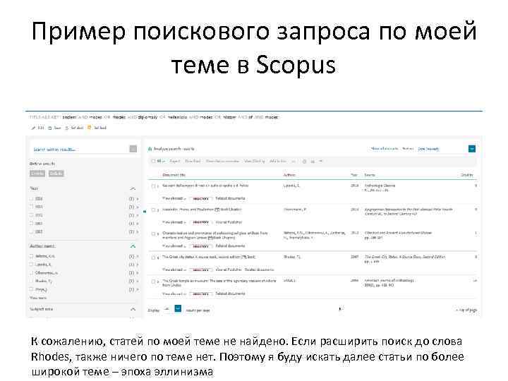This screenshot has height=381, width=508.
Task: Click the Limit to button
Action: click(x=37, y=174)
